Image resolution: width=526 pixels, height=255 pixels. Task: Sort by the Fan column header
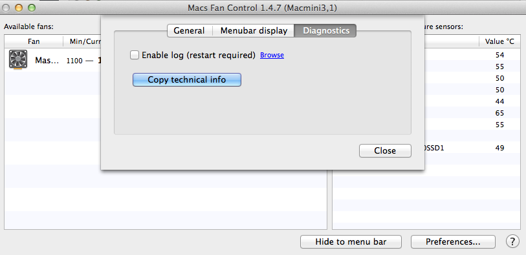coord(34,41)
